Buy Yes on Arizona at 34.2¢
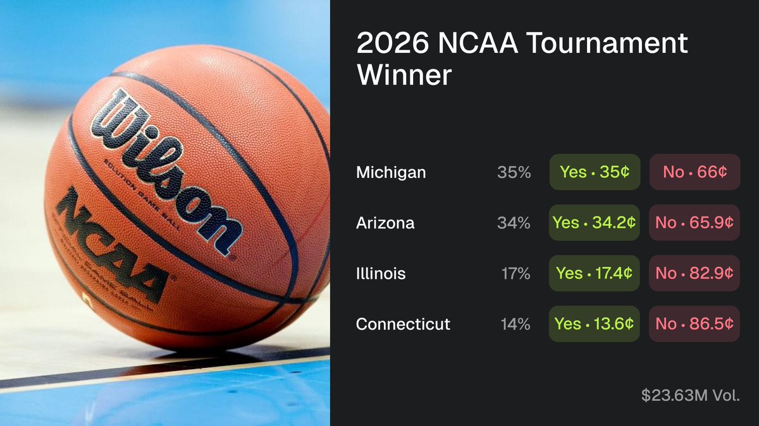Viewport: 759px width, 426px height. click(595, 223)
